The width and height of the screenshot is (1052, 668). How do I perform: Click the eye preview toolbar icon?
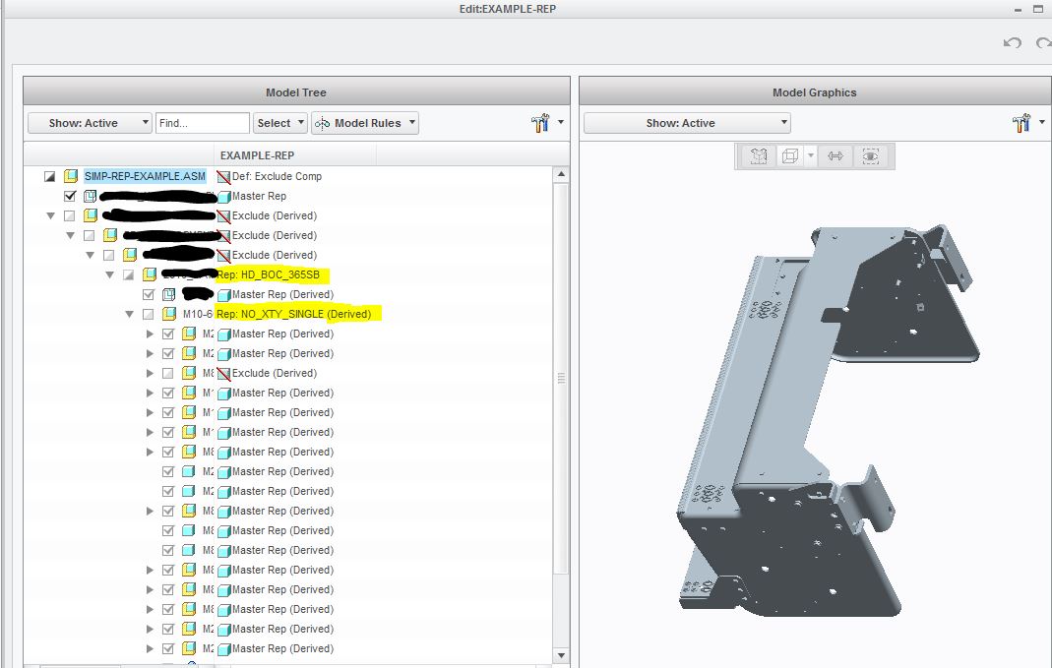pos(871,156)
